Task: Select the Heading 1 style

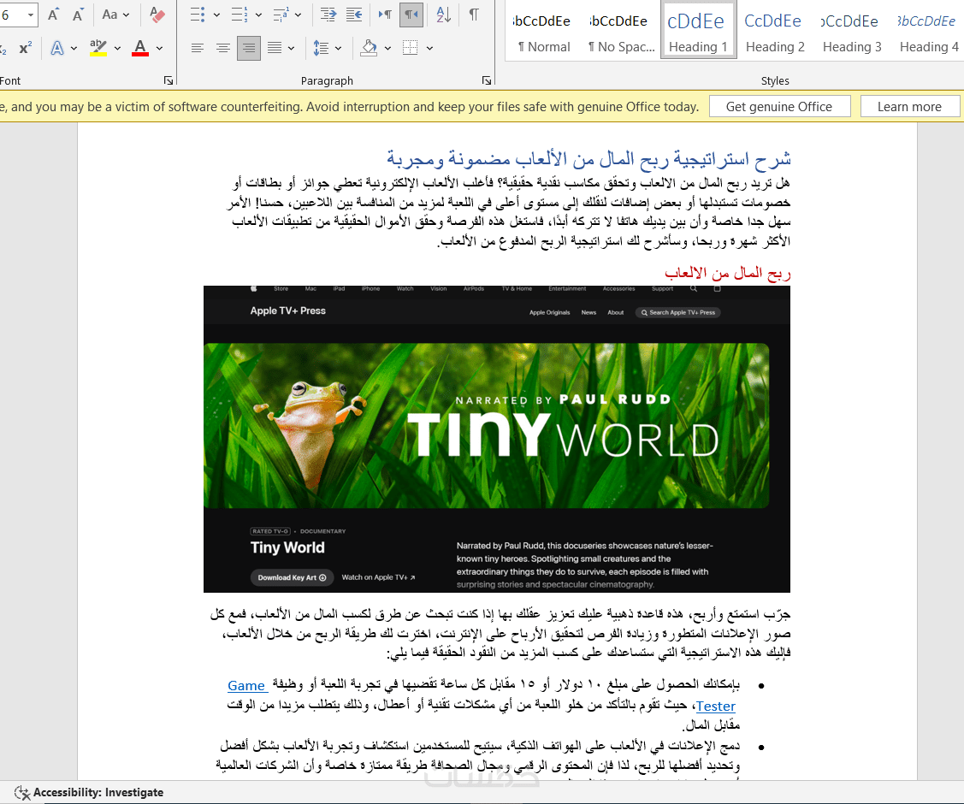Action: click(x=698, y=31)
